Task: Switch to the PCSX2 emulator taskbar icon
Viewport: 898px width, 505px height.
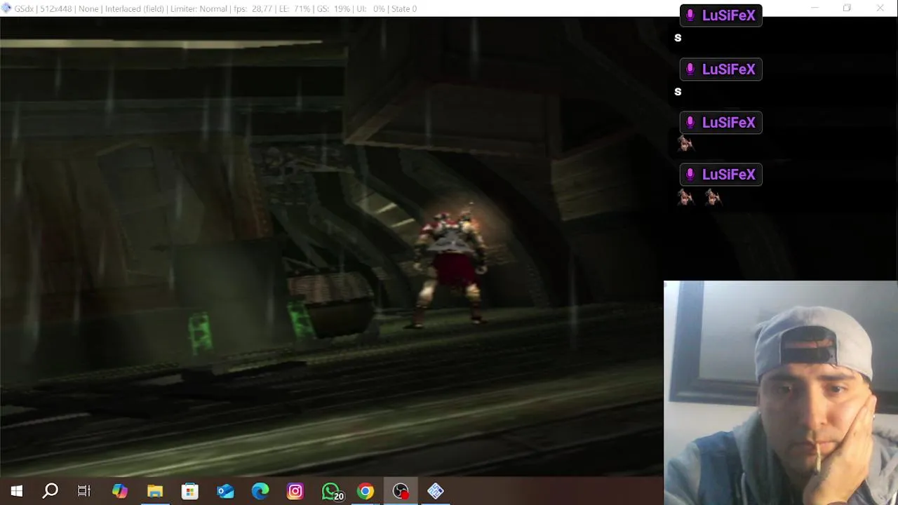Action: tap(436, 491)
